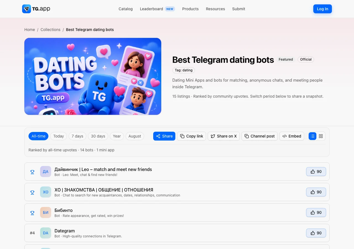Select All-time ranking period
This screenshot has height=249, width=354.
tap(38, 136)
